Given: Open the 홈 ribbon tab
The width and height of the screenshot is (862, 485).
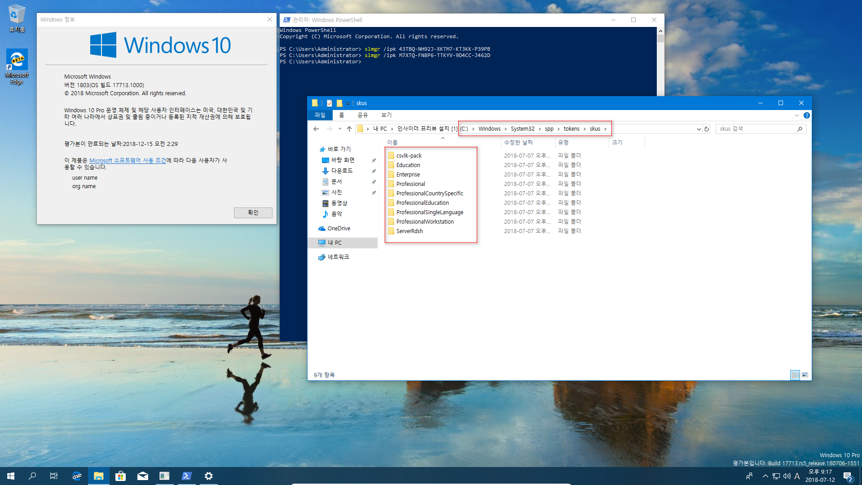Looking at the screenshot, I should (x=342, y=115).
